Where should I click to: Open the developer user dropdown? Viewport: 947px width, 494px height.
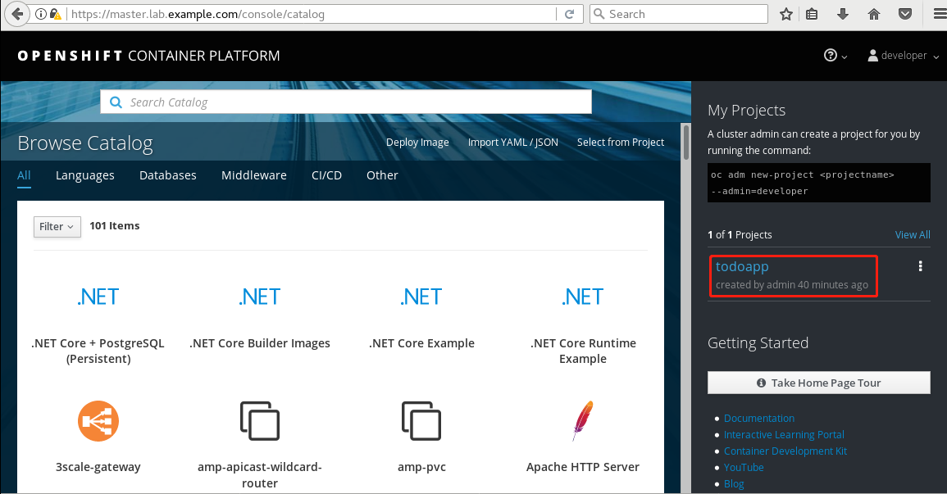pos(903,56)
